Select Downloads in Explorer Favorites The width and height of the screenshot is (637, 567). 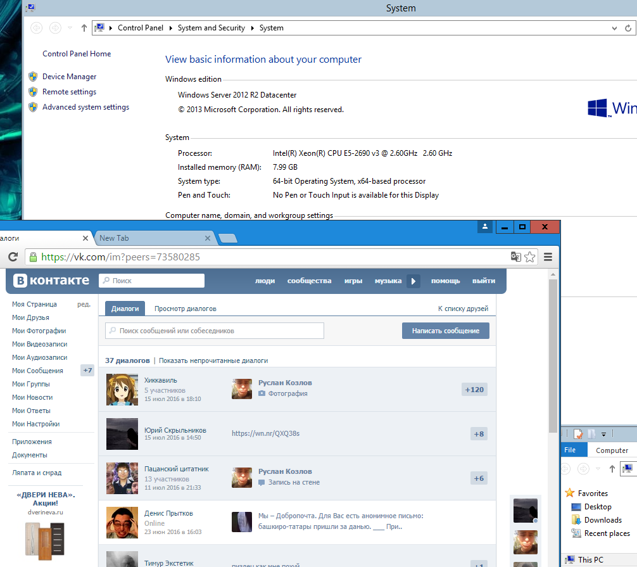pyautogui.click(x=603, y=520)
